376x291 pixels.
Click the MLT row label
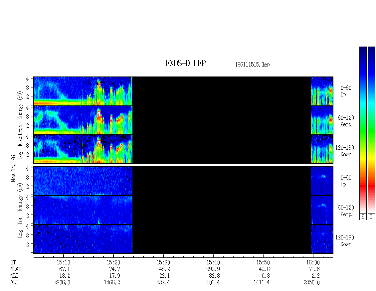14,276
